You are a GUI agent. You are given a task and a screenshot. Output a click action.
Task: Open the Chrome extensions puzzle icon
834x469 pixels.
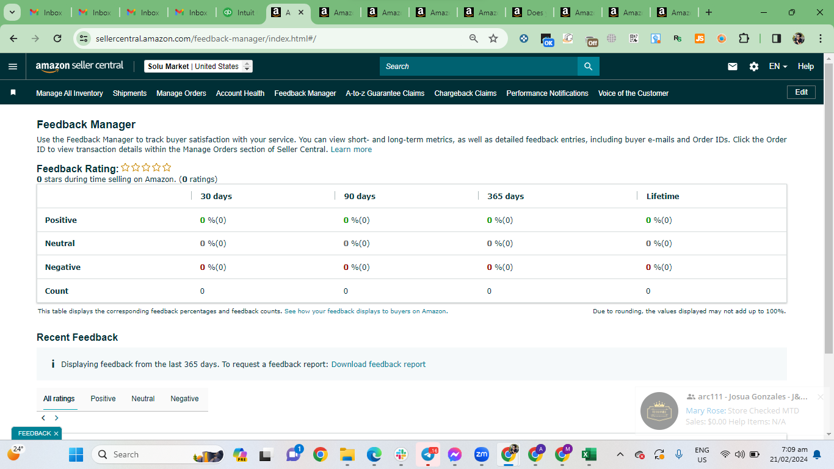(x=744, y=38)
